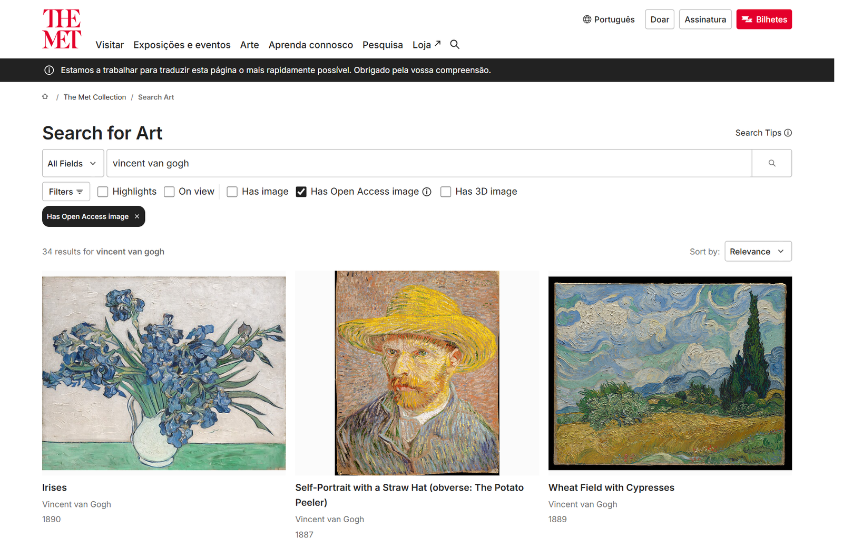Click Self-Portrait with a Straw Hat title
This screenshot has height=538, width=843.
(409, 495)
